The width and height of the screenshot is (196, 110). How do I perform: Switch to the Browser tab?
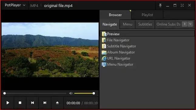tap(115, 15)
